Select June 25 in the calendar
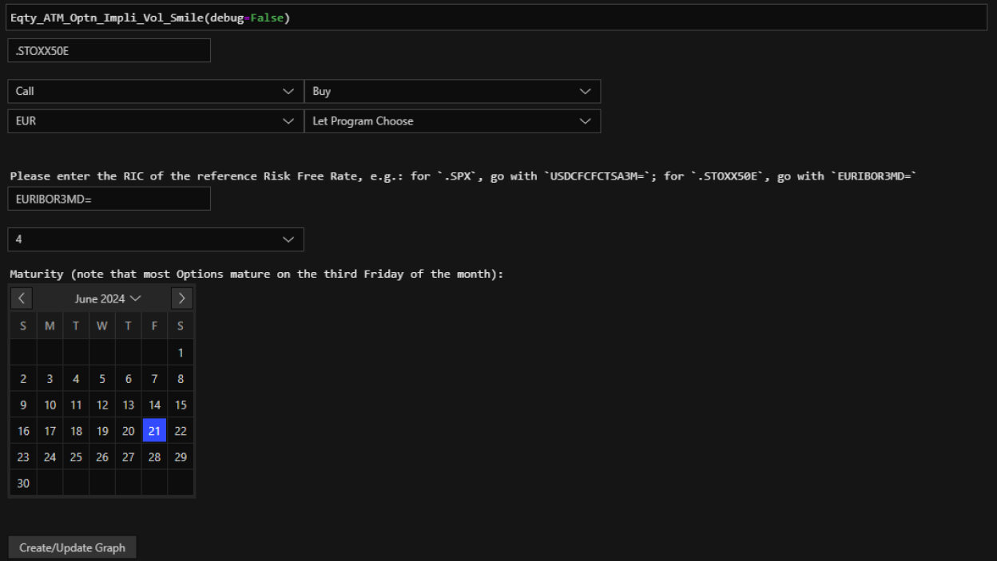The height and width of the screenshot is (561, 997). pos(76,457)
